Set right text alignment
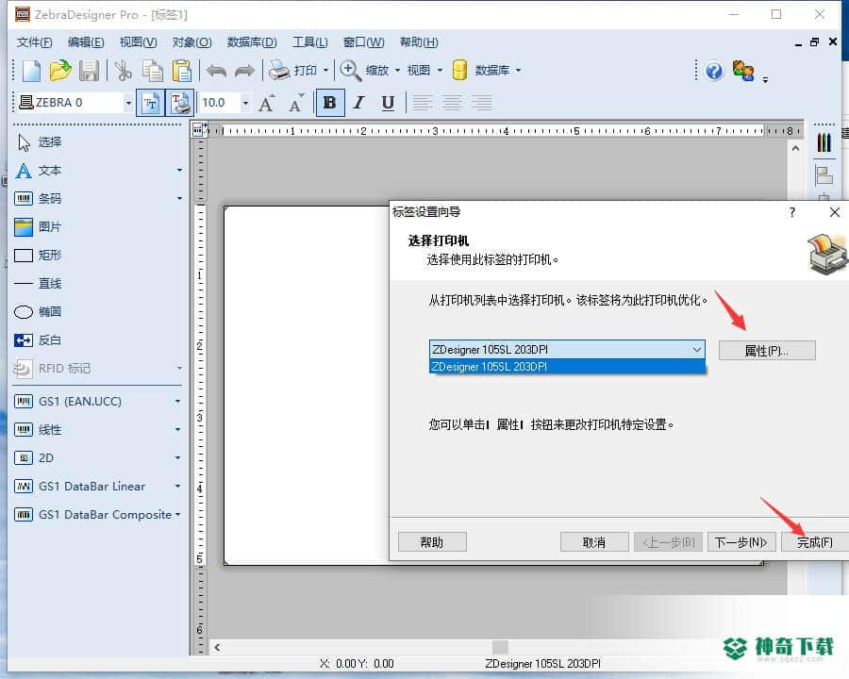 [481, 103]
